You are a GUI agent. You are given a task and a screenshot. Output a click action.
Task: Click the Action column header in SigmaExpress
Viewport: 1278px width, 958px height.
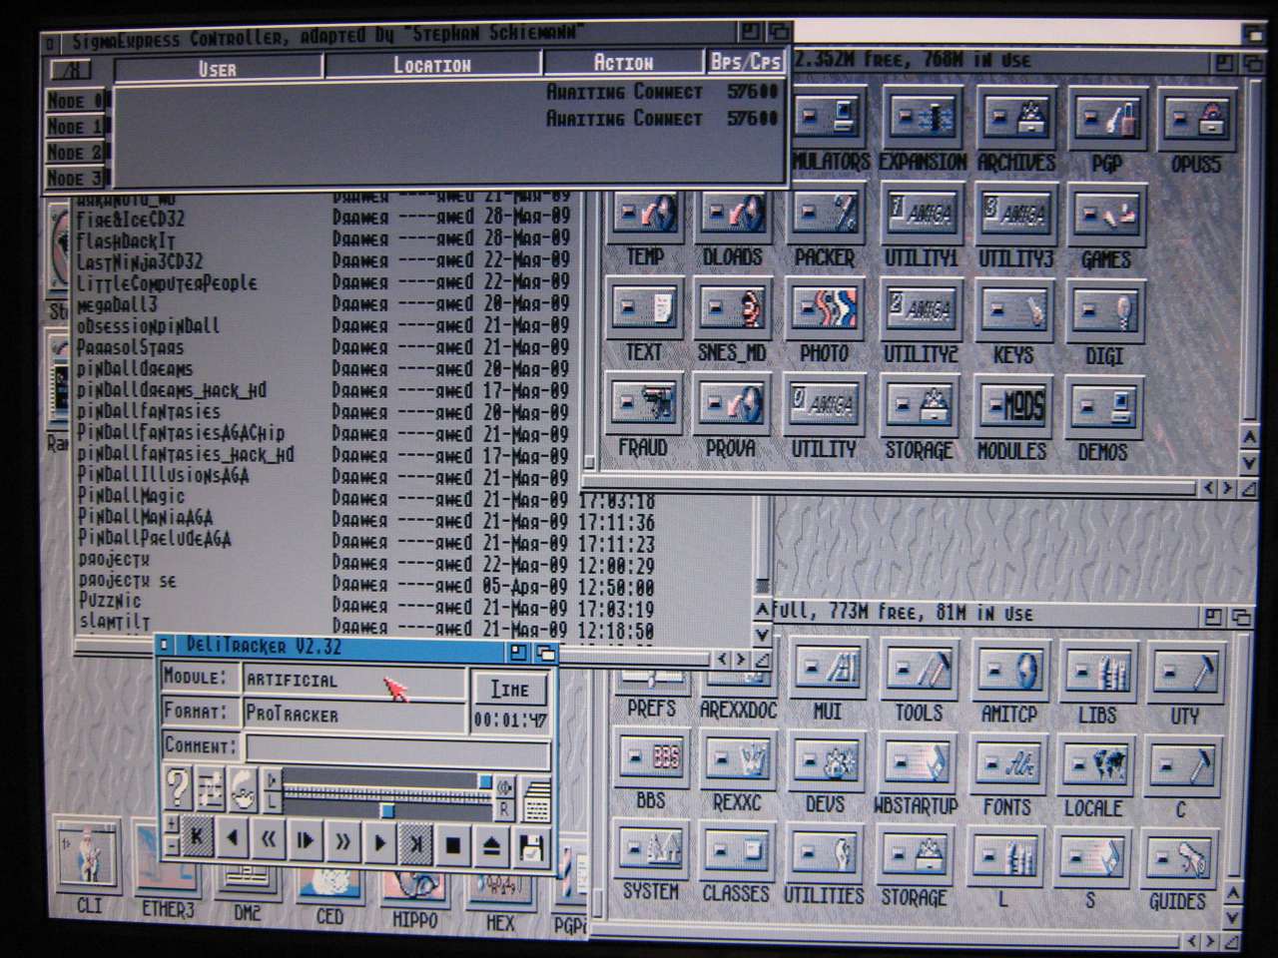624,63
